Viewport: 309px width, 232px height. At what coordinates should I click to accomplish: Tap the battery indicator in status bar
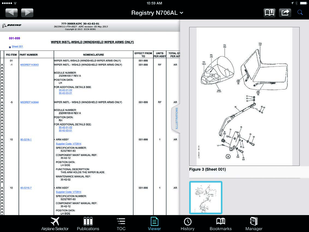pyautogui.click(x=303, y=3)
